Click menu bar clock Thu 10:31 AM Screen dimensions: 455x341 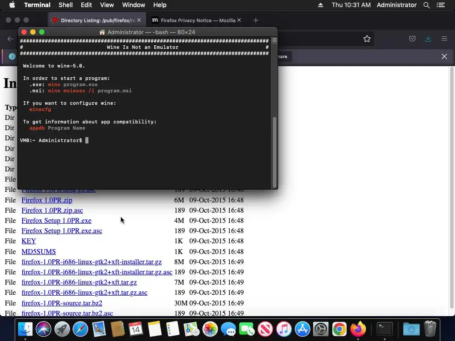[x=351, y=5]
